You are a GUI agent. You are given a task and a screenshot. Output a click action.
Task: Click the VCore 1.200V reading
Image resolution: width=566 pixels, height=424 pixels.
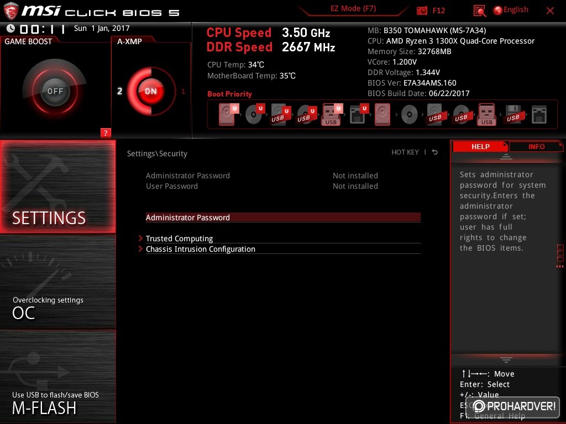pos(392,62)
